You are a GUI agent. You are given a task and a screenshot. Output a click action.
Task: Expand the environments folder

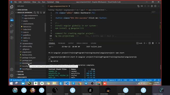tap(28, 24)
